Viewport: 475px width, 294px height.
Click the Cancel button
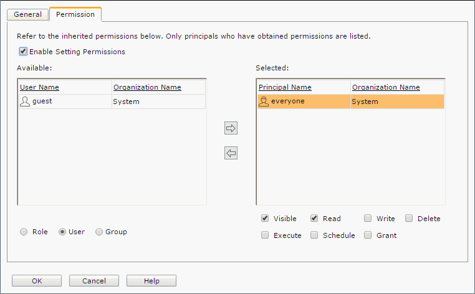coord(94,281)
